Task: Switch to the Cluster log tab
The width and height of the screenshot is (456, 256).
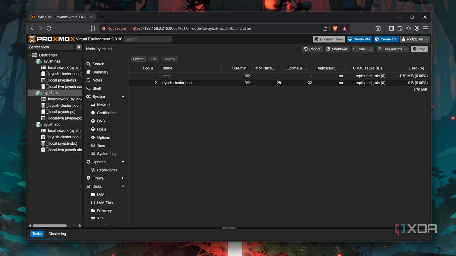Action: click(57, 234)
